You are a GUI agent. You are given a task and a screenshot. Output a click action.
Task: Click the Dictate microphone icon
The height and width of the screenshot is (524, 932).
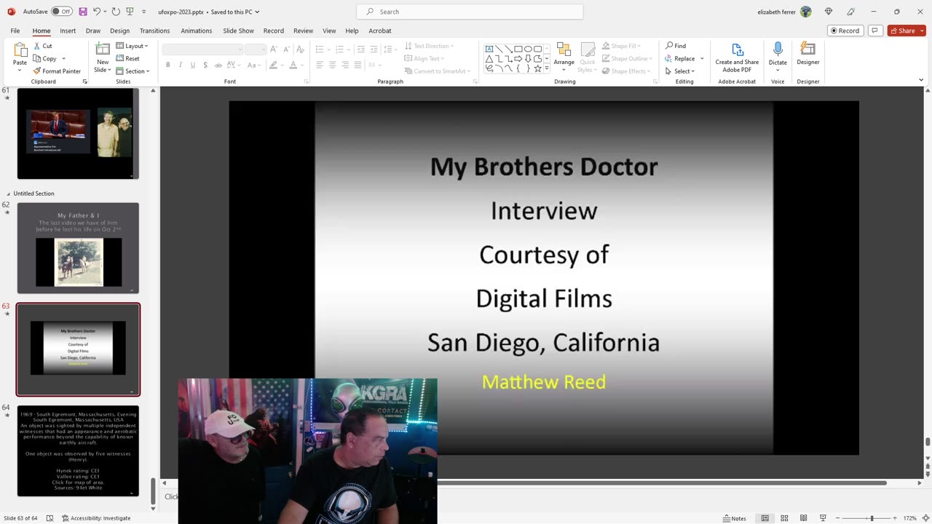(x=778, y=49)
